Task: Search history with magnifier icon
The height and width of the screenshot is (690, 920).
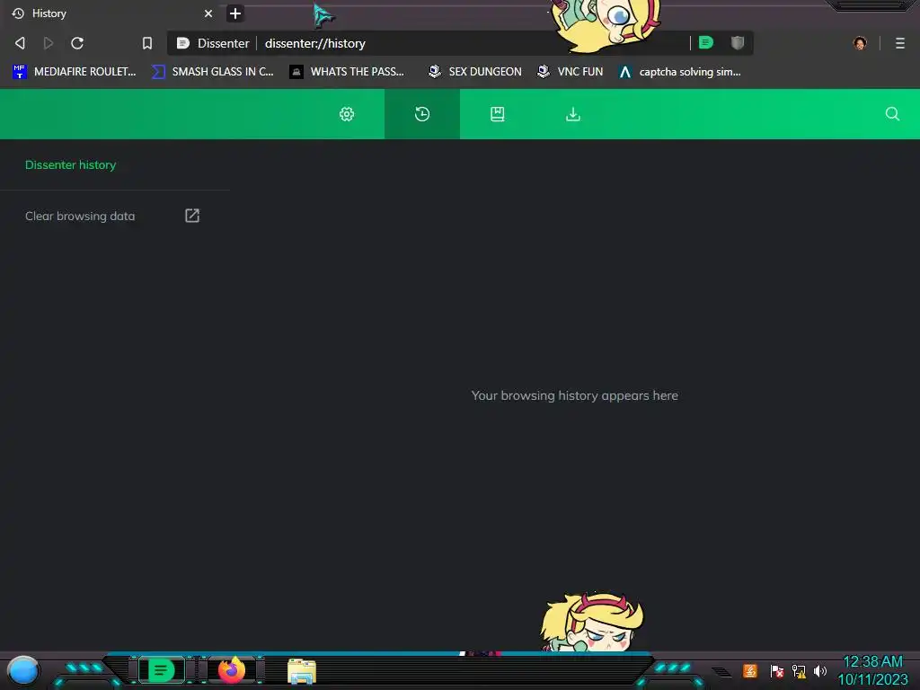Action: point(892,114)
